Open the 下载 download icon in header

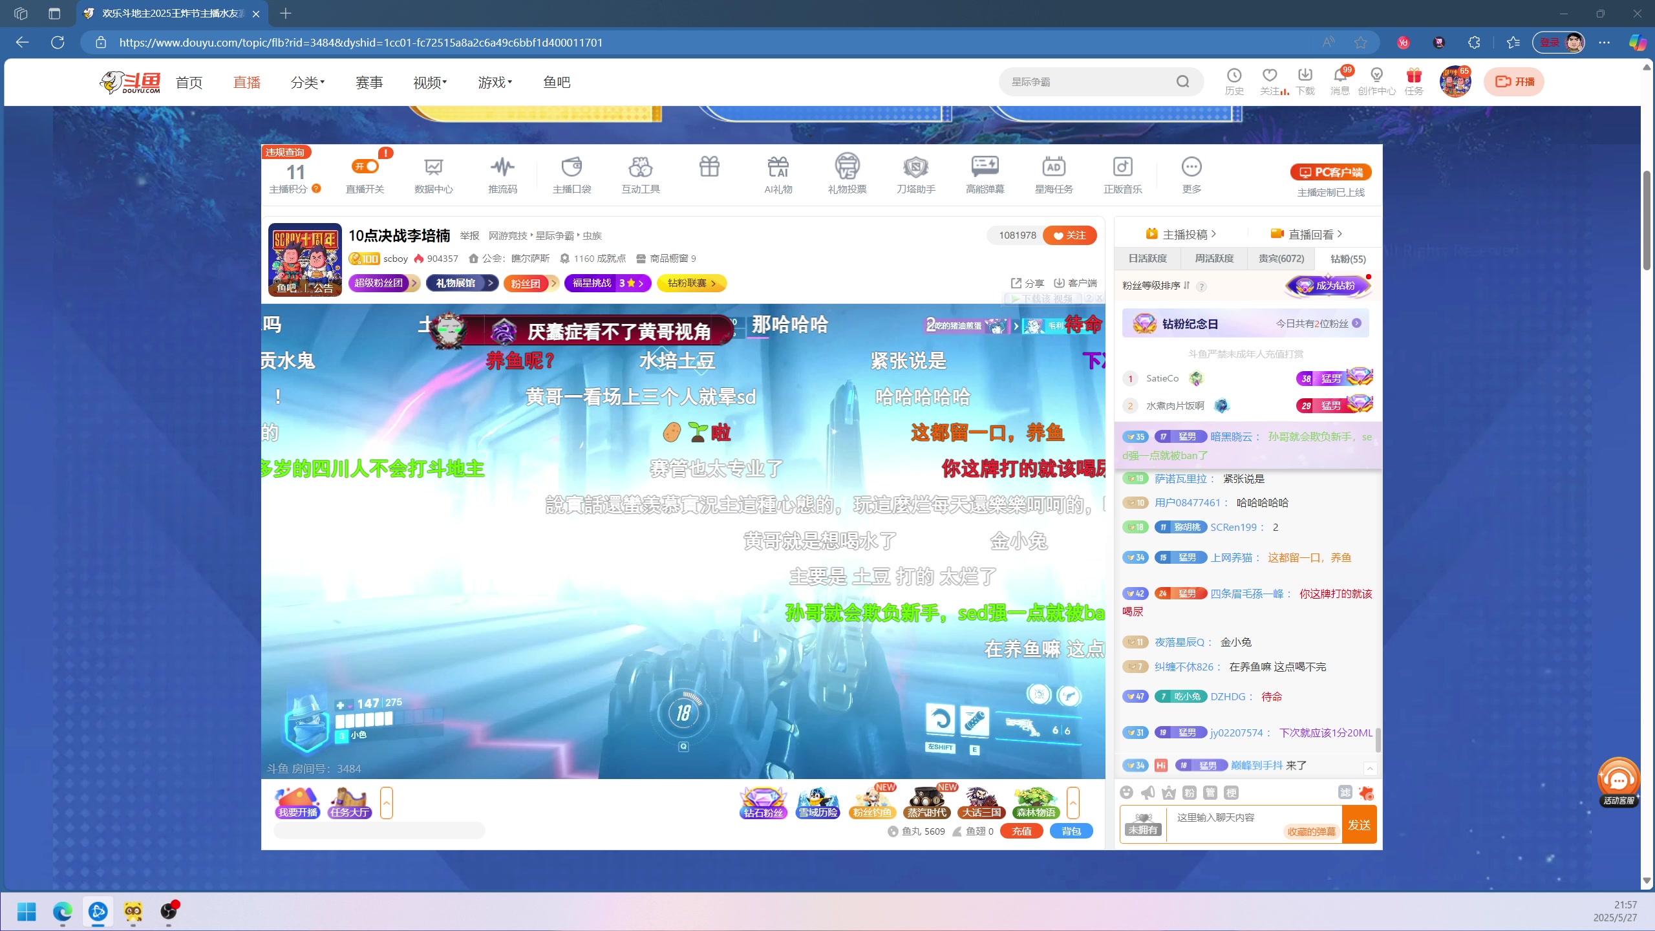pos(1305,82)
